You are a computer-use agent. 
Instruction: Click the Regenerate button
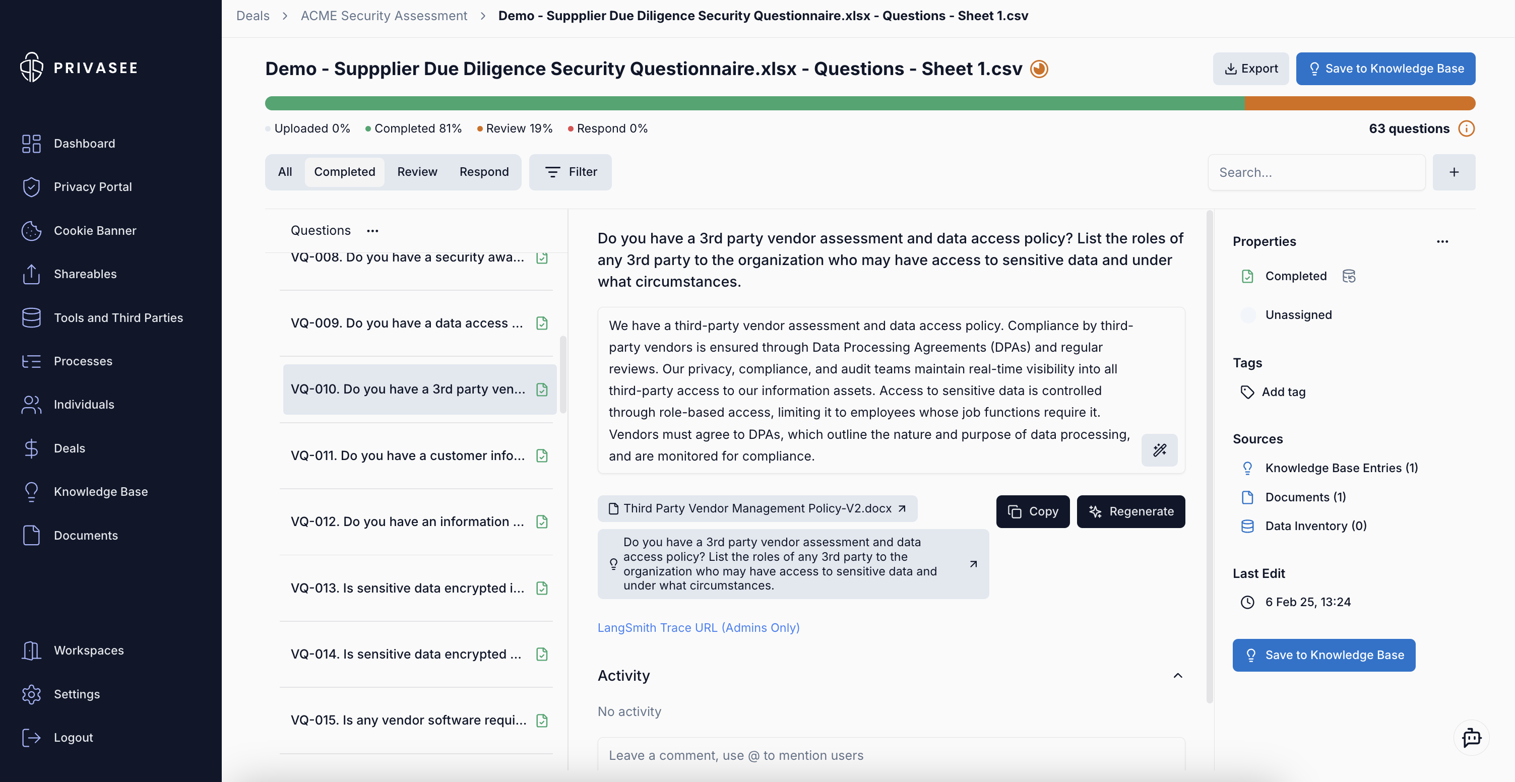[1130, 511]
